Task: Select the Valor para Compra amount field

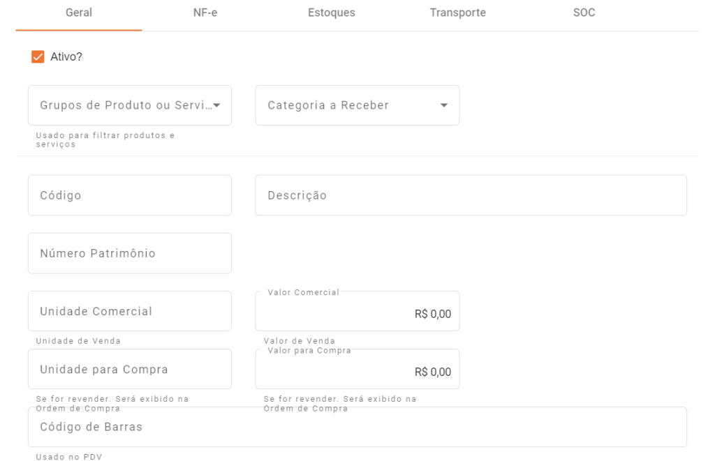Action: 357,372
